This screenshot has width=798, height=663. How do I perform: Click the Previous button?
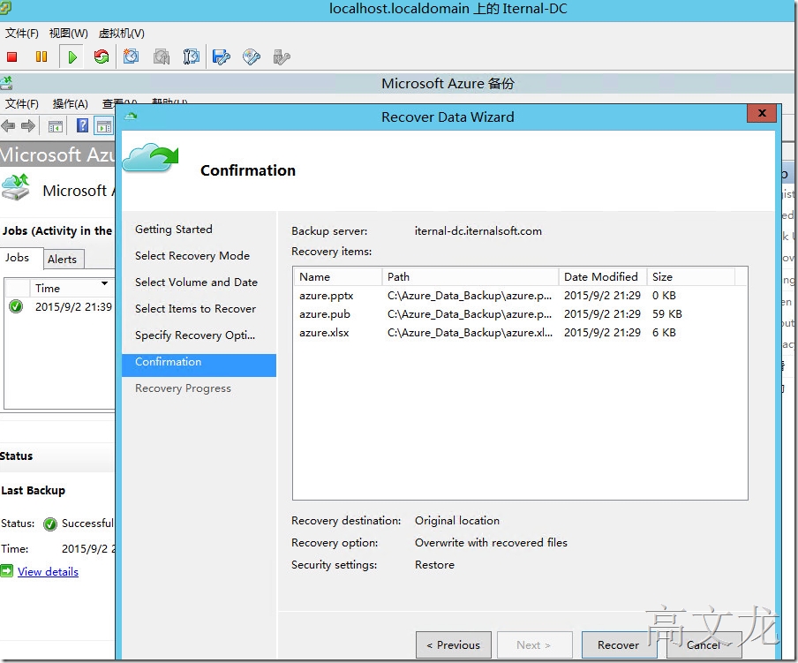pyautogui.click(x=454, y=644)
